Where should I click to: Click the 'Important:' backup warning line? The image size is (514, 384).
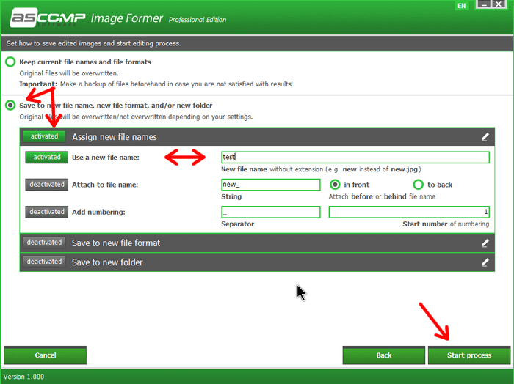(156, 84)
